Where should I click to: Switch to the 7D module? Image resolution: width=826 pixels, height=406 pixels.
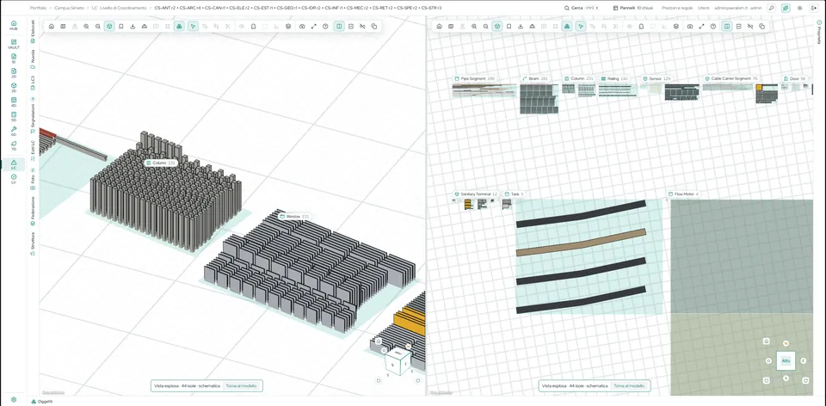[14, 145]
